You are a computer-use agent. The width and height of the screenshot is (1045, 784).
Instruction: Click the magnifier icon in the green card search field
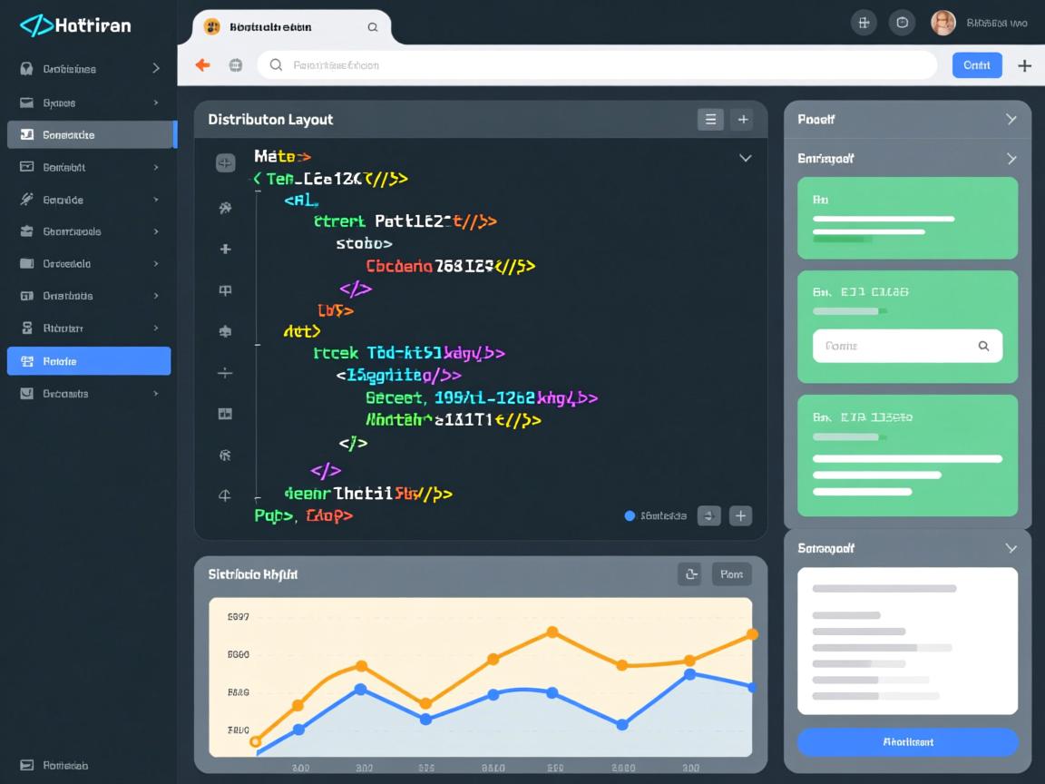tap(983, 346)
